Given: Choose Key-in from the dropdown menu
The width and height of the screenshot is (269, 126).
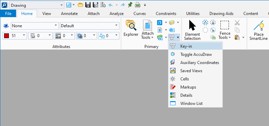Looking at the screenshot, I should (195, 46).
